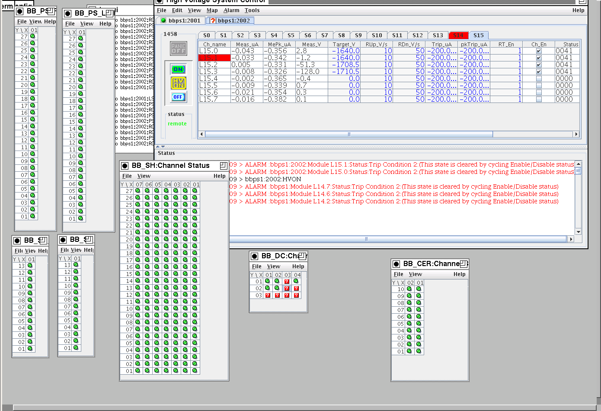Image resolution: width=601 pixels, height=411 pixels.
Task: Enable Ch_En checkbox for channel L15.6
Action: point(539,93)
